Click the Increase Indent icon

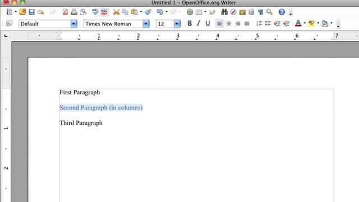point(286,24)
